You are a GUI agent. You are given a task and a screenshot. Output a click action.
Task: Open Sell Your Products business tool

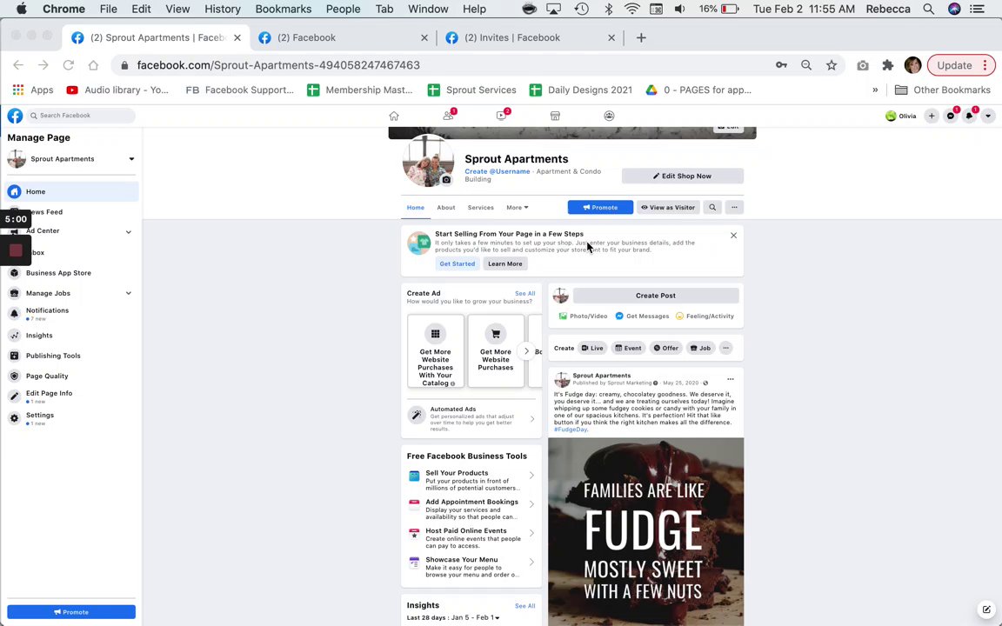tap(471, 480)
